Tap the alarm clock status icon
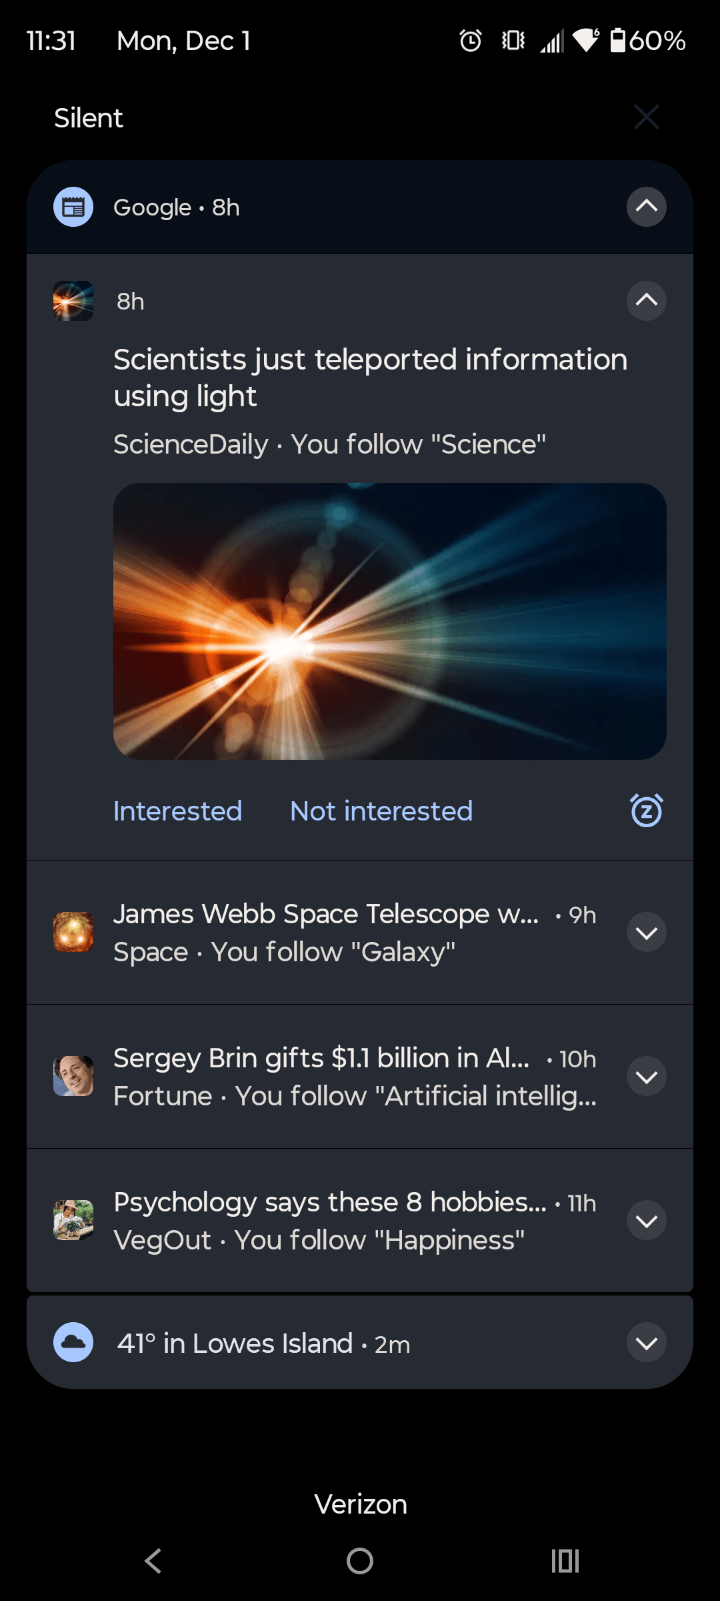This screenshot has height=1601, width=720. 471,41
